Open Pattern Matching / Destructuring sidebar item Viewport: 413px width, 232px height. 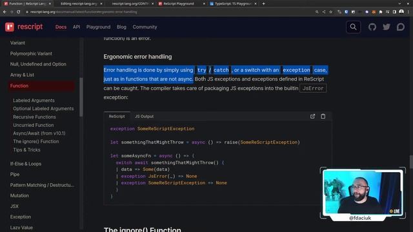point(42,185)
